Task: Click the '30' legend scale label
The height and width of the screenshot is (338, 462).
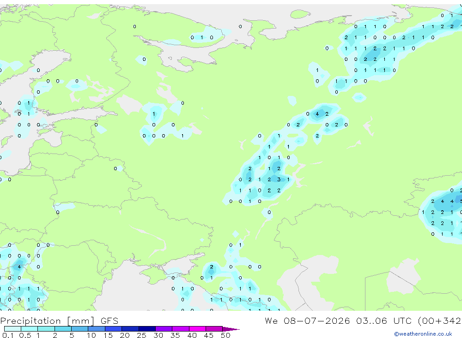Action: [x=158, y=335]
